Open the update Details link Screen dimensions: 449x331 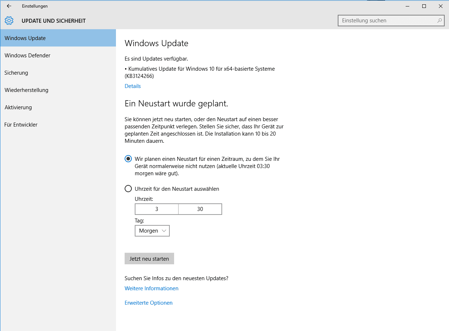tap(133, 86)
